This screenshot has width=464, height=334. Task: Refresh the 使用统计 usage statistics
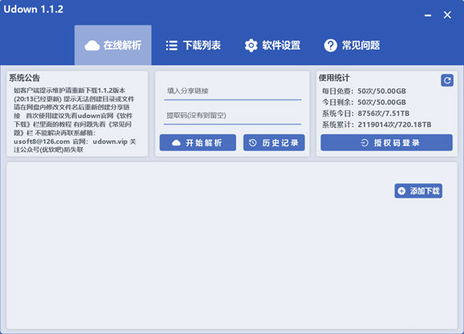point(446,80)
